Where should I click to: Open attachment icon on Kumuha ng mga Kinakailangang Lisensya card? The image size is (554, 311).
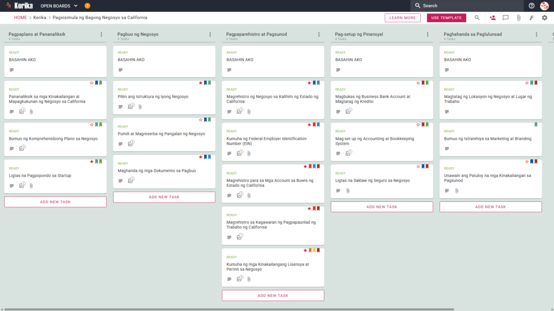click(x=249, y=279)
